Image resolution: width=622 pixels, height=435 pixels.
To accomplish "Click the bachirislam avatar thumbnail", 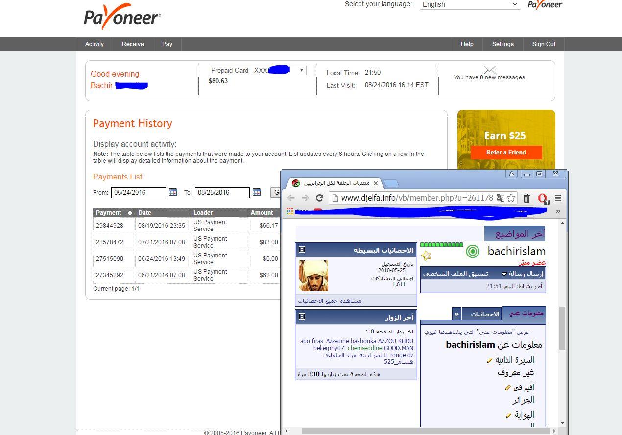I will tap(313, 276).
